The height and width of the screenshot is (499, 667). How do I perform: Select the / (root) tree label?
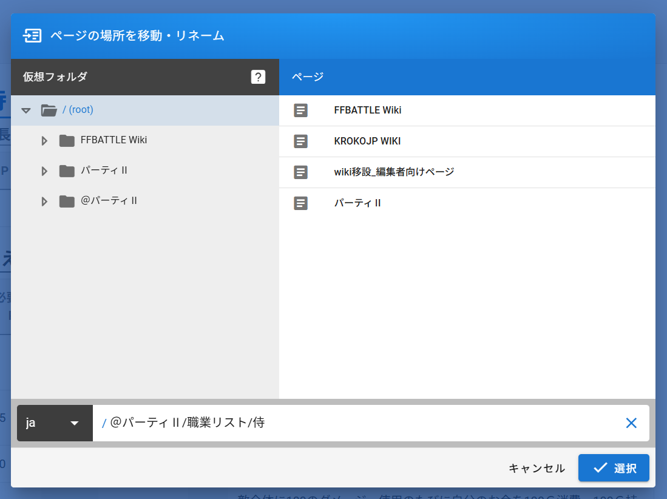[x=78, y=110]
